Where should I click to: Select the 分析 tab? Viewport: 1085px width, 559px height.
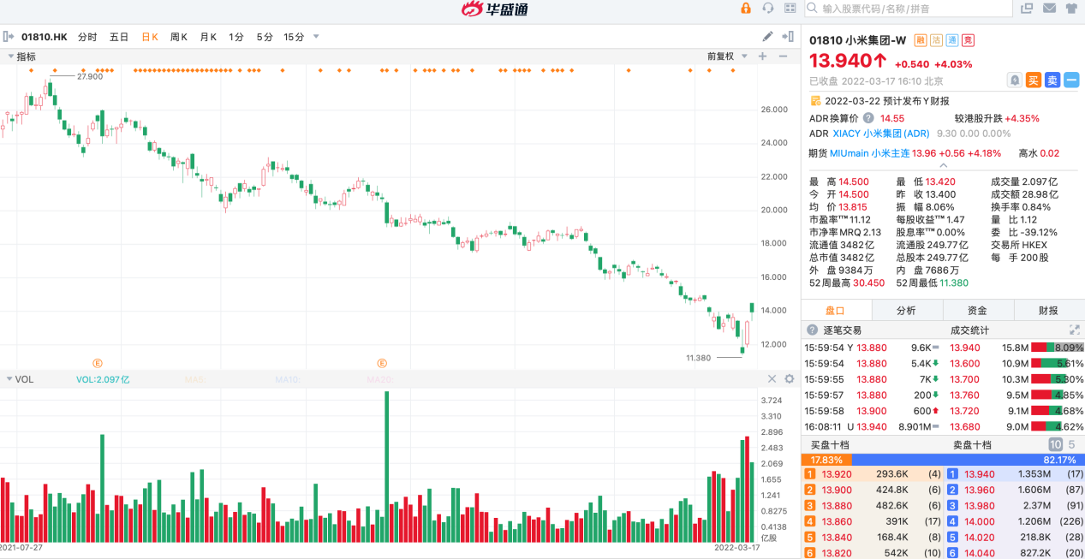pyautogui.click(x=907, y=310)
